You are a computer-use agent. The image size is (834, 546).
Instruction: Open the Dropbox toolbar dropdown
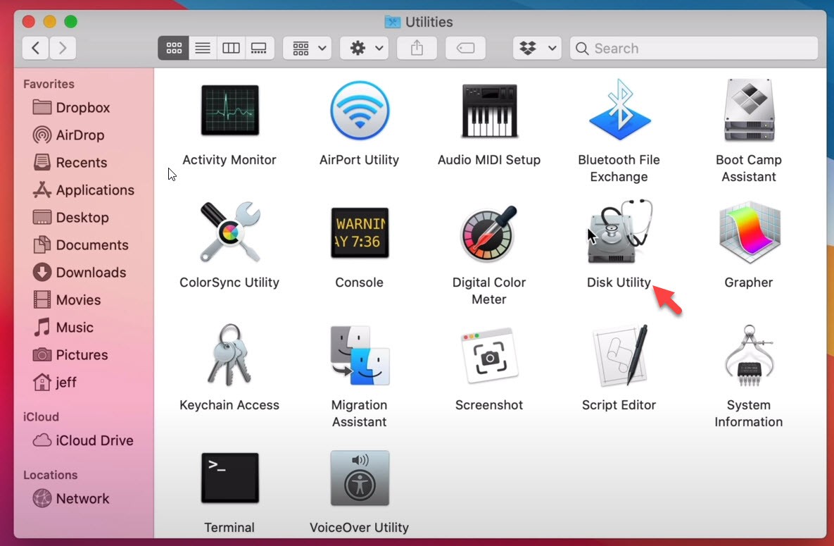point(537,48)
